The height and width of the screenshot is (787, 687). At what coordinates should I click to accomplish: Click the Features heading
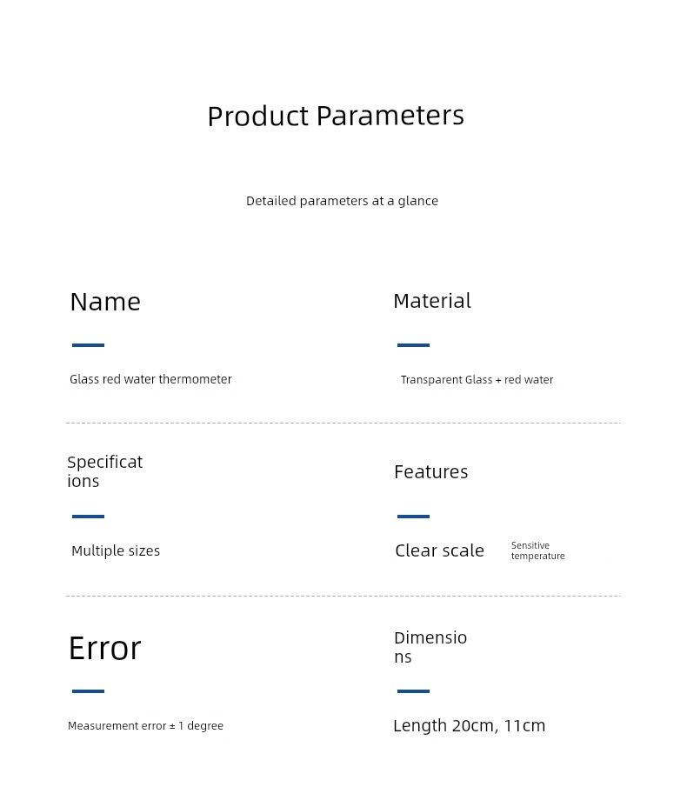pyautogui.click(x=431, y=472)
